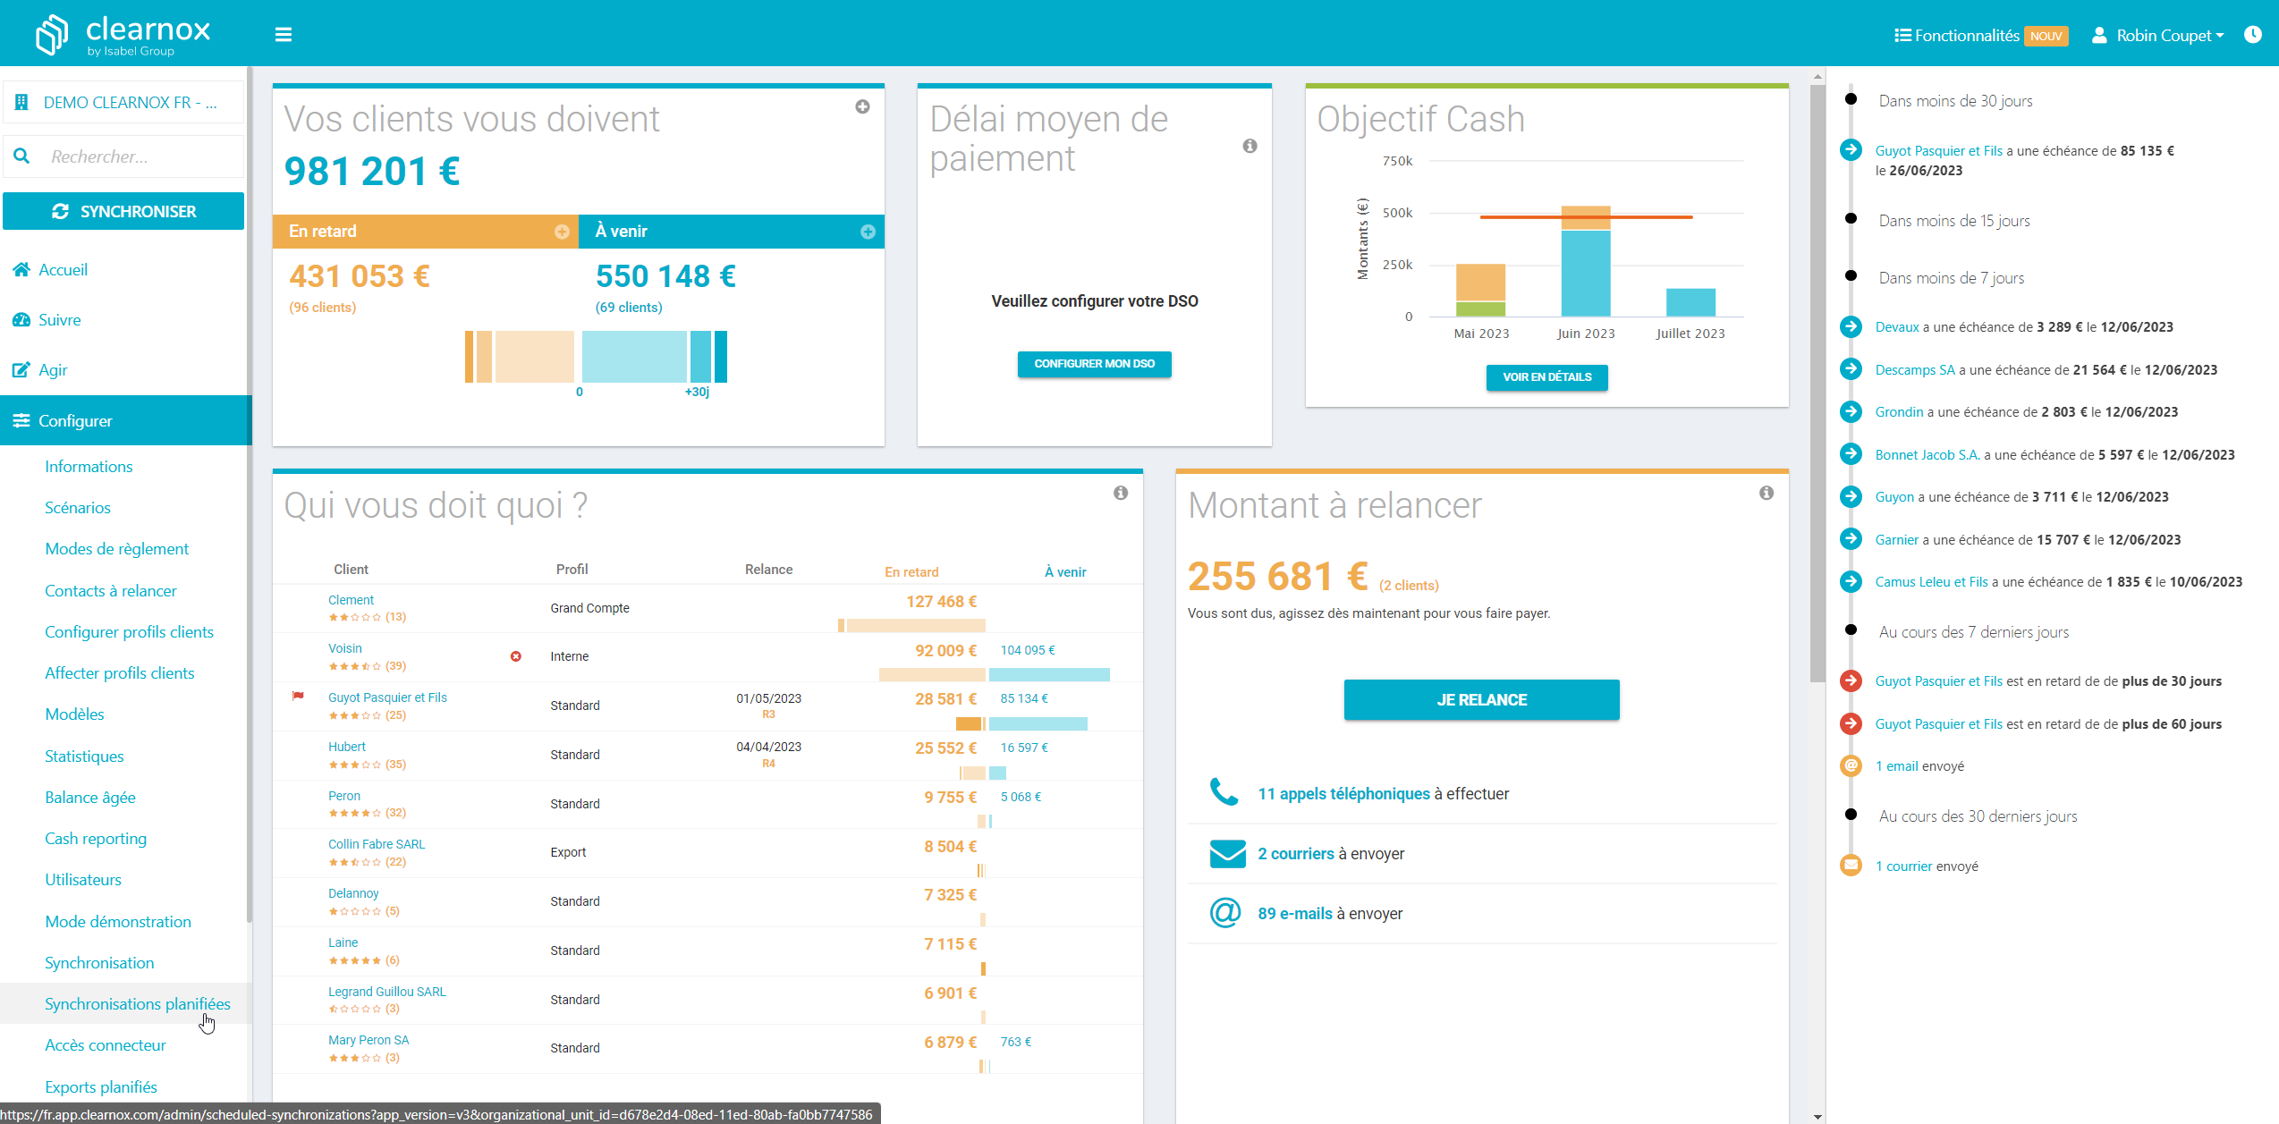The height and width of the screenshot is (1124, 2279).
Task: Open client Collin Fabre SARL link
Action: coord(377,844)
